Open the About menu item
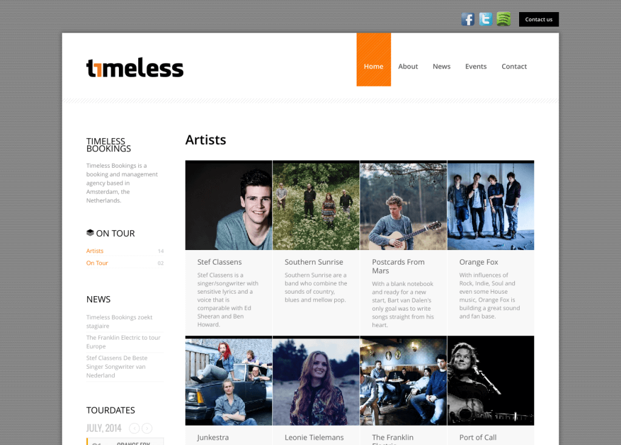621x445 pixels. [x=408, y=67]
